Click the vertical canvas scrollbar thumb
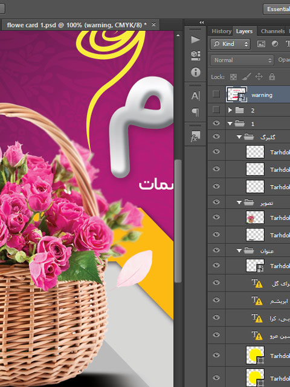Image resolution: width=290 pixels, height=387 pixels. (x=178, y=221)
